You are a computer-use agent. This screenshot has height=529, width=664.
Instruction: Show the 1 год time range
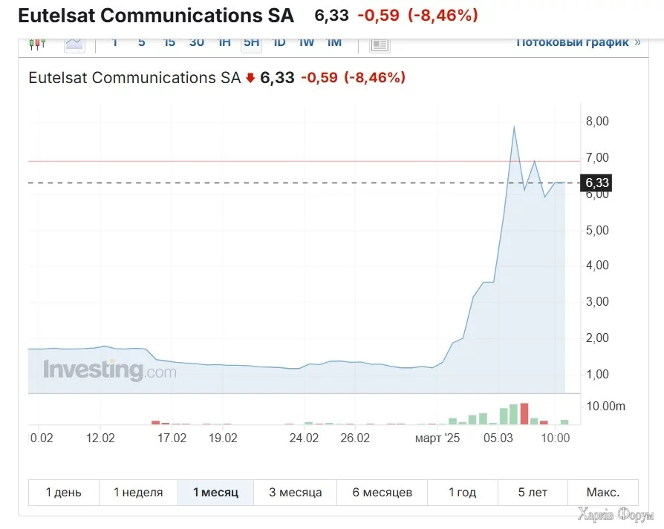[462, 492]
